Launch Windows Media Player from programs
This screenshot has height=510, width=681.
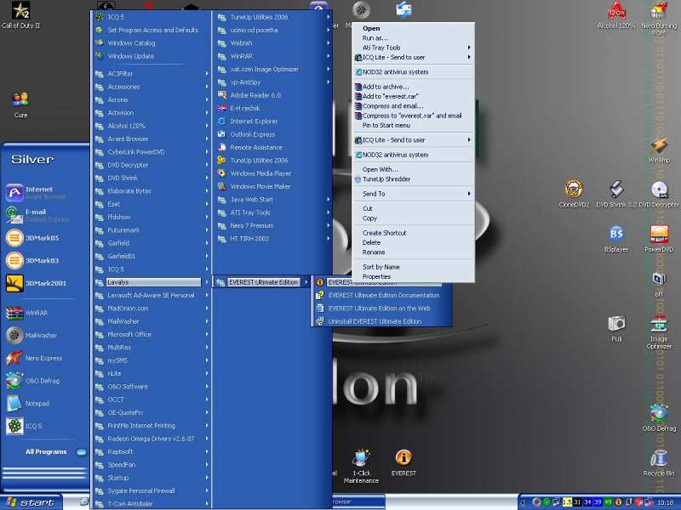[x=273, y=173]
